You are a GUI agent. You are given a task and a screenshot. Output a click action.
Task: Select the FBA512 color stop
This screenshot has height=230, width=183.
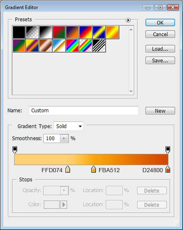pyautogui.click(x=93, y=169)
